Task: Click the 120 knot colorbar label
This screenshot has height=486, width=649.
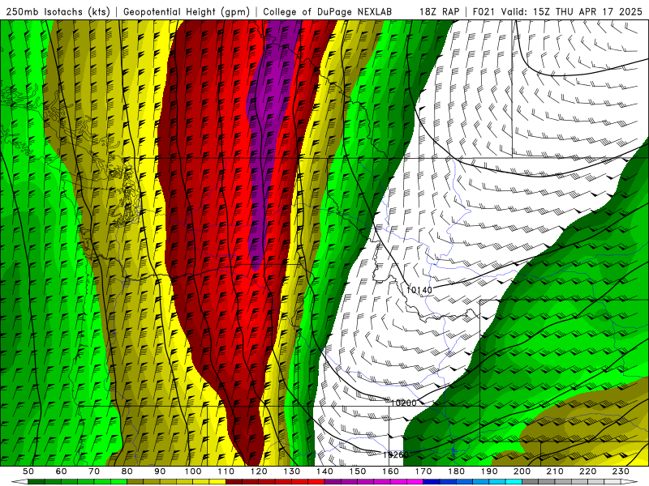Action: (259, 471)
